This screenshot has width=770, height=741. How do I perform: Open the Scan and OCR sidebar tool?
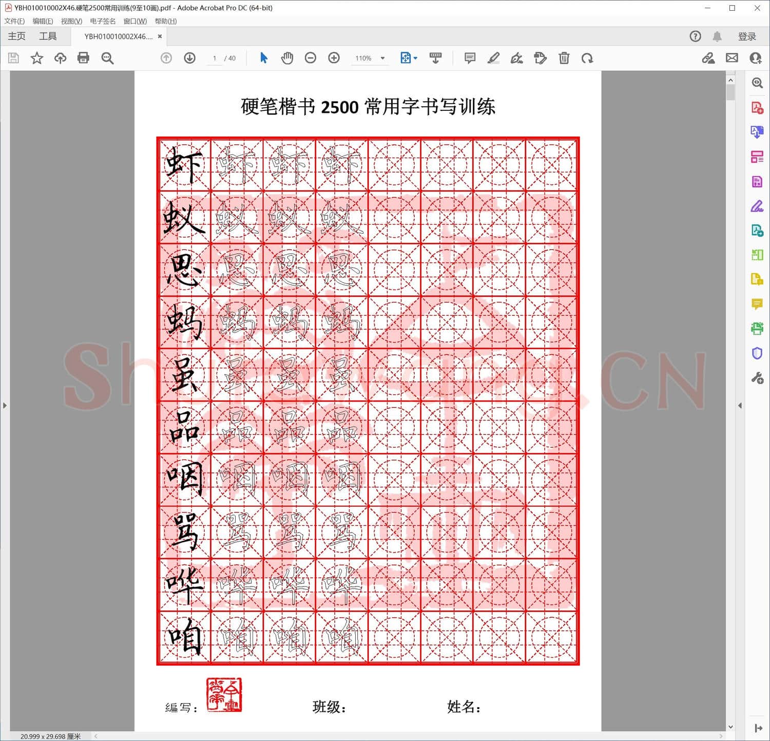[757, 329]
